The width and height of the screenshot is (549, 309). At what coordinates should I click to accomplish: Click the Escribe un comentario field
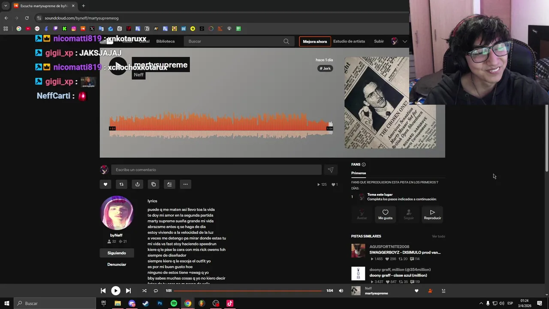coord(216,170)
